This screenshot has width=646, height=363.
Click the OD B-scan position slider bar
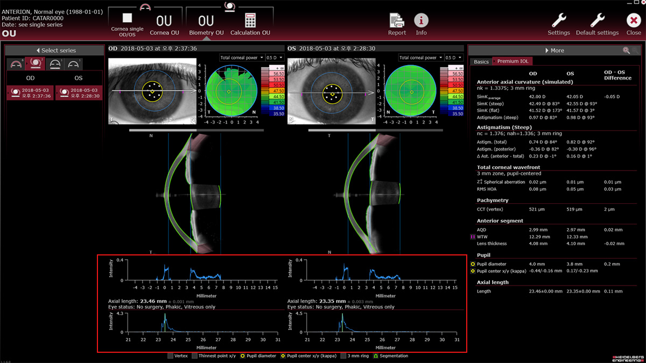(196, 130)
